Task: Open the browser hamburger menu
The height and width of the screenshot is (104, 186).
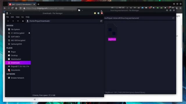Action: (180, 8)
